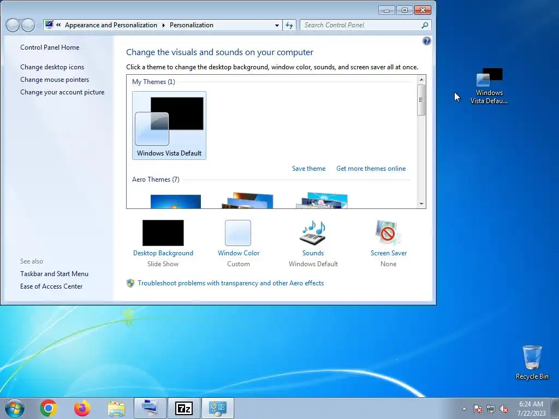The image size is (559, 419).
Task: Open Ease of Access Center link
Action: pyautogui.click(x=51, y=286)
